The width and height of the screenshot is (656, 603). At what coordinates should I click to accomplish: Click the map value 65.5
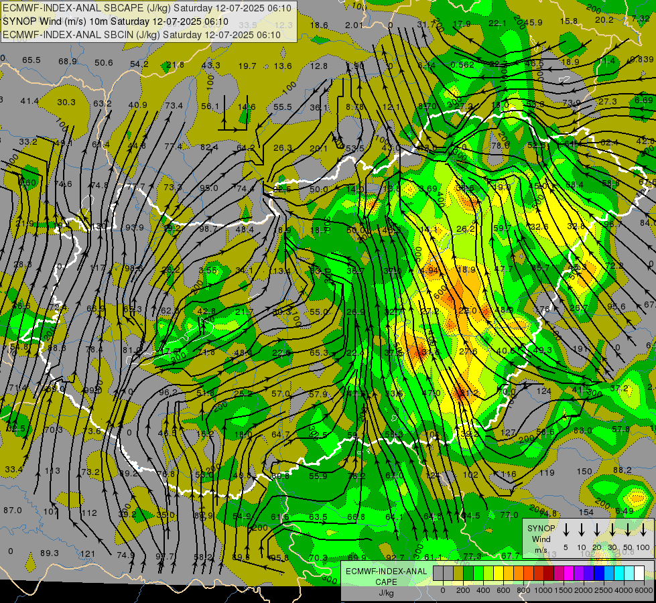[x=31, y=60]
